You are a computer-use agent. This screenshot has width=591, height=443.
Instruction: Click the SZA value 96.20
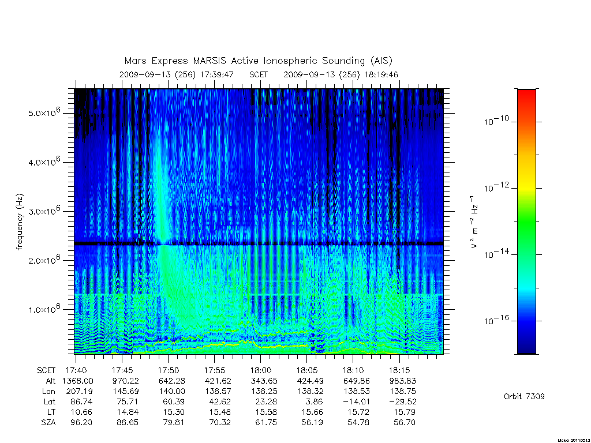(81, 422)
